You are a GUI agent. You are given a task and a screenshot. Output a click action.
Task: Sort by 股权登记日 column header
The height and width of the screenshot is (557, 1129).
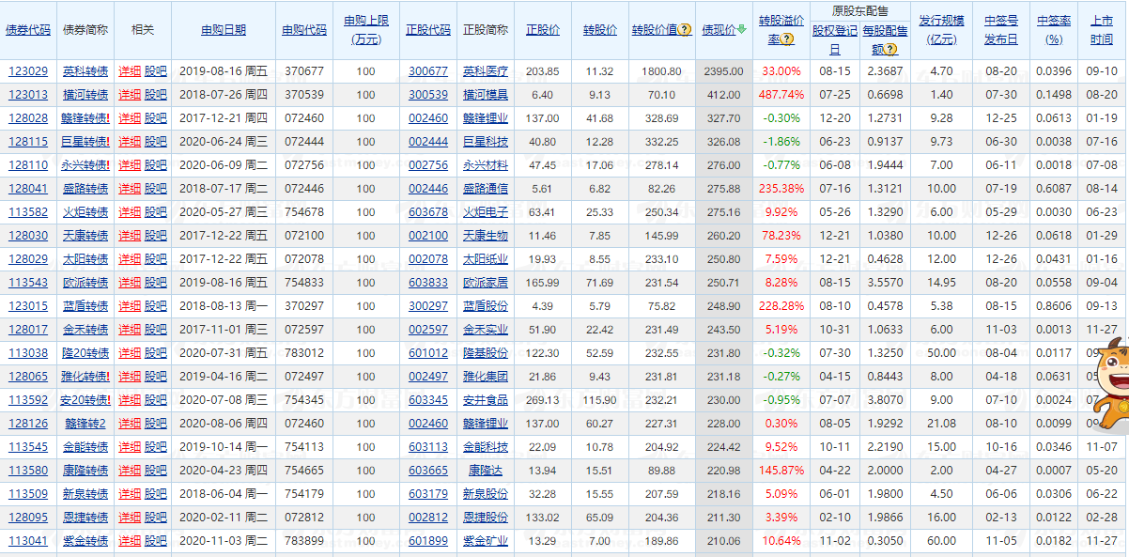pos(834,39)
